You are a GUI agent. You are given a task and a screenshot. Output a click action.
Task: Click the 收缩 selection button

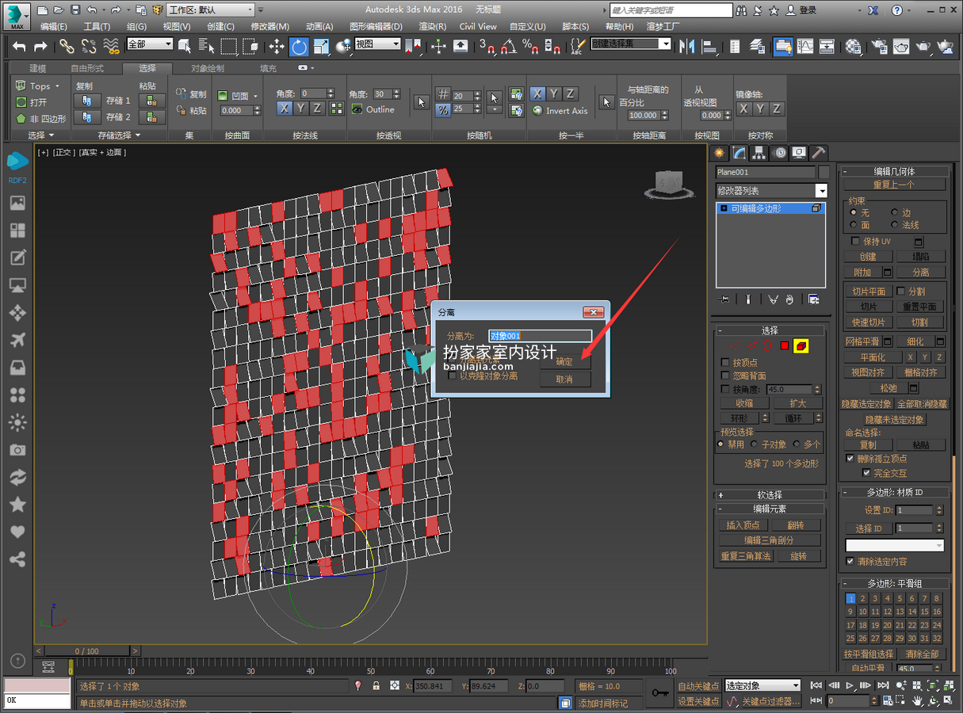coord(744,403)
